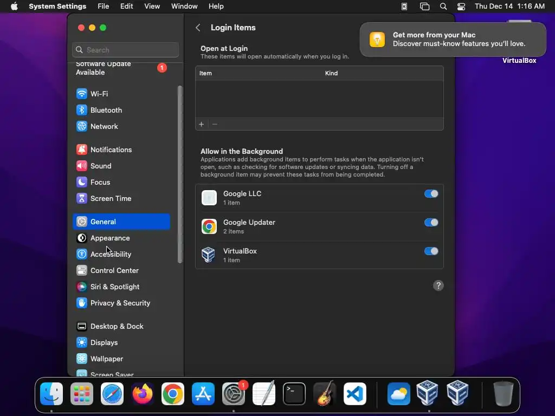Open Software Update Available notice
This screenshot has width=555, height=416.
[121, 68]
